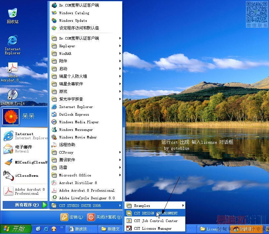The image size is (269, 234).
Task: Open the Recycle Bin desktop icon
Action: tap(13, 14)
